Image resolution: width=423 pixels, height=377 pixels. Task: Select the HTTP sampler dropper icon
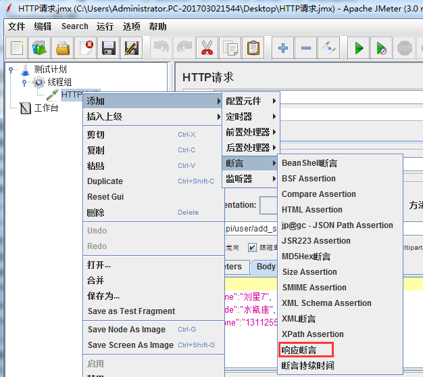(52, 95)
